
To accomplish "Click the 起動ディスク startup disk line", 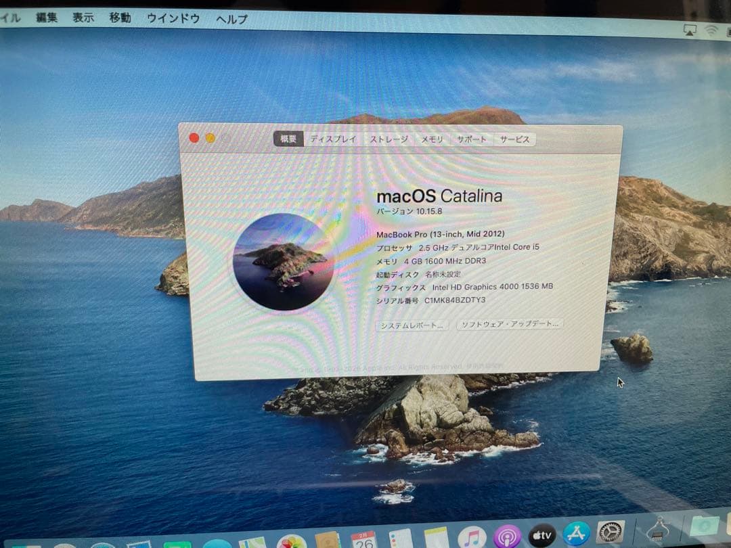I will tap(418, 274).
